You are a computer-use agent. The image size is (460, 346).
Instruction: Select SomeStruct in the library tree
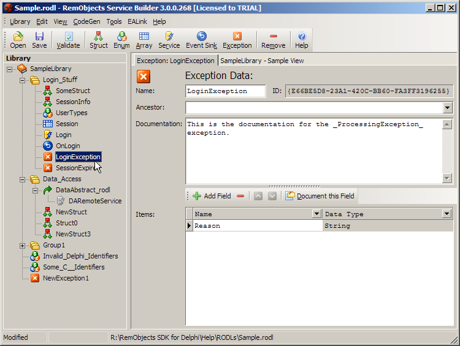73,91
